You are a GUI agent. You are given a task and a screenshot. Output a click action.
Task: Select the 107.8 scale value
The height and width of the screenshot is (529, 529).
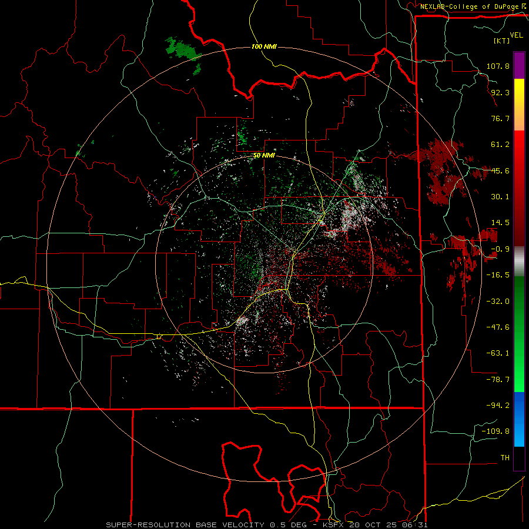tap(498, 66)
